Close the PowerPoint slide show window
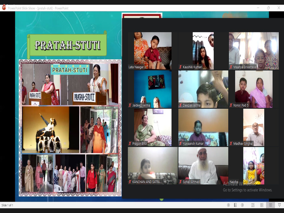Screen dimensions: 284x213 (x=279, y=8)
